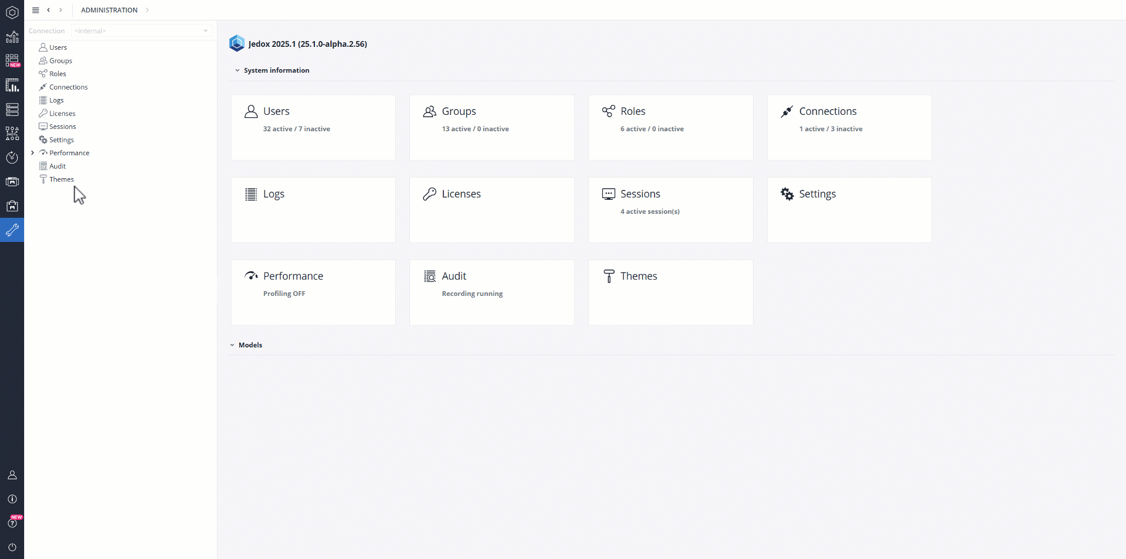
Task: Open the hamburger menu at top left
Action: click(35, 10)
